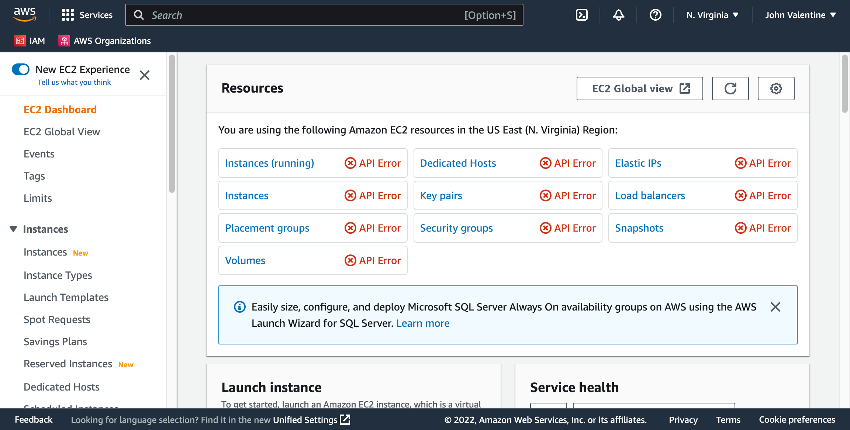The width and height of the screenshot is (850, 430).
Task: Open the John Valentine account menu
Action: point(801,15)
